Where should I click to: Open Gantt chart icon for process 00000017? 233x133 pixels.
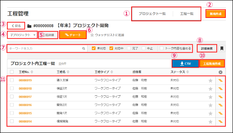point(220,97)
